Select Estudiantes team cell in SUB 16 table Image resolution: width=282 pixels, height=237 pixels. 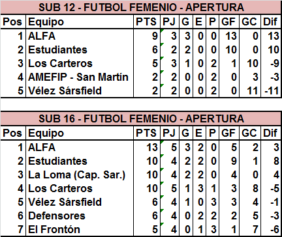(x=80, y=161)
